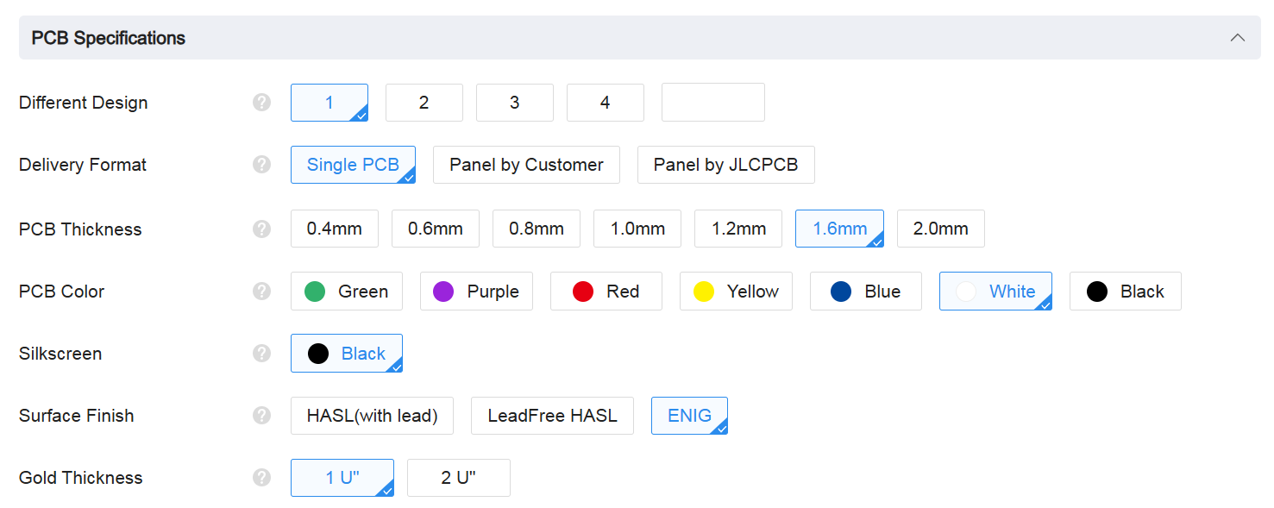
Task: Choose the Purple PCB color swatch
Action: coord(476,292)
